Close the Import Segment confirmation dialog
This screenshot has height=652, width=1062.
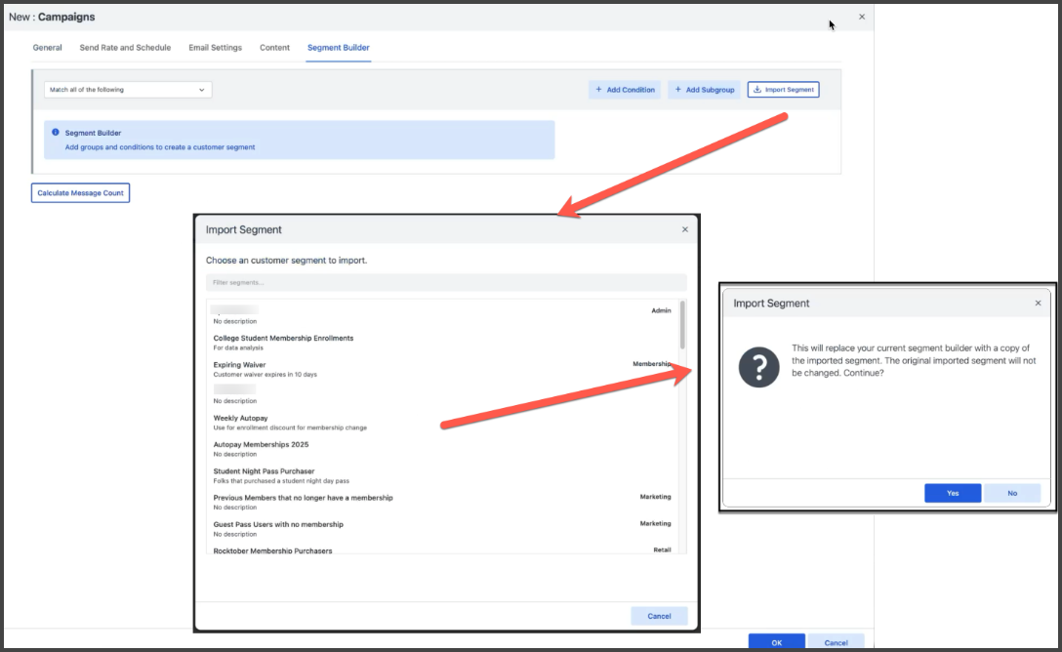pyautogui.click(x=1038, y=304)
